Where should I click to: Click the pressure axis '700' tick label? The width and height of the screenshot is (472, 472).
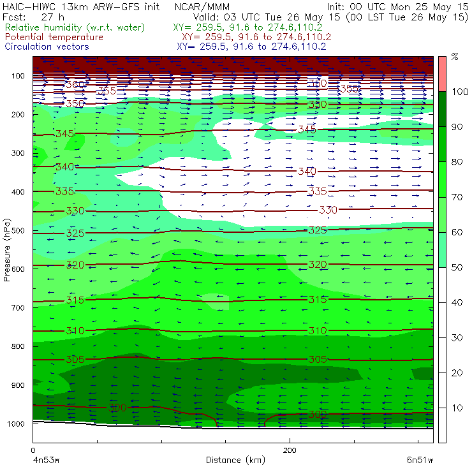18,308
